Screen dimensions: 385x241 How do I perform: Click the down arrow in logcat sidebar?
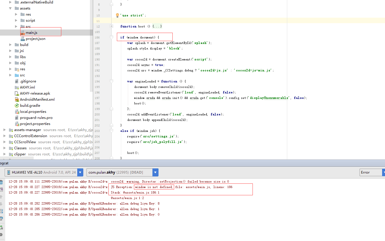1,204
